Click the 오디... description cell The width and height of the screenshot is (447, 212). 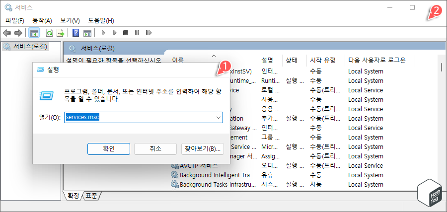270,165
